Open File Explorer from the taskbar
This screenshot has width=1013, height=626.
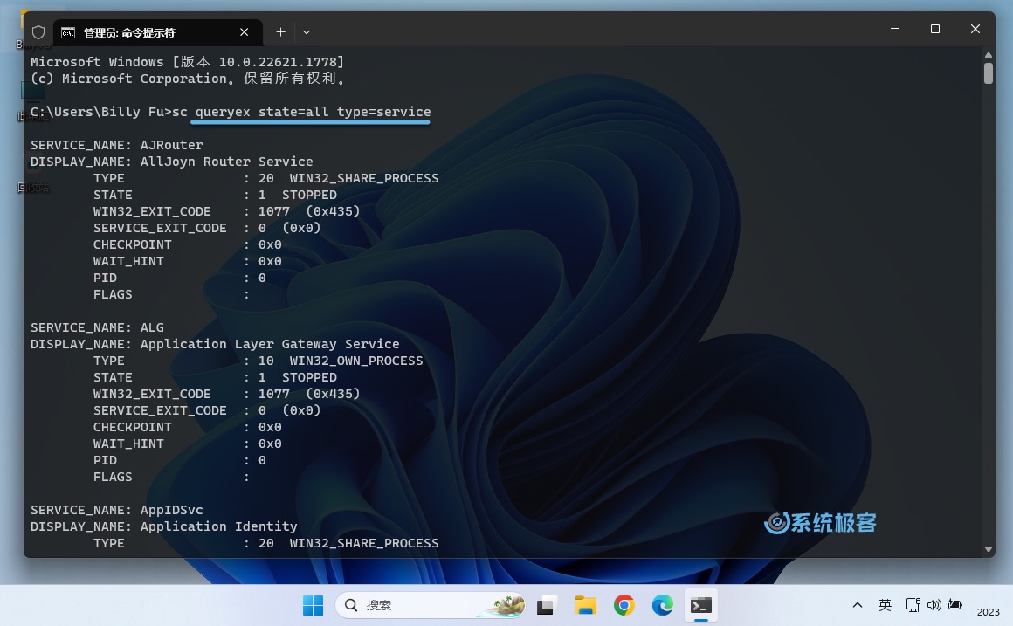point(585,605)
